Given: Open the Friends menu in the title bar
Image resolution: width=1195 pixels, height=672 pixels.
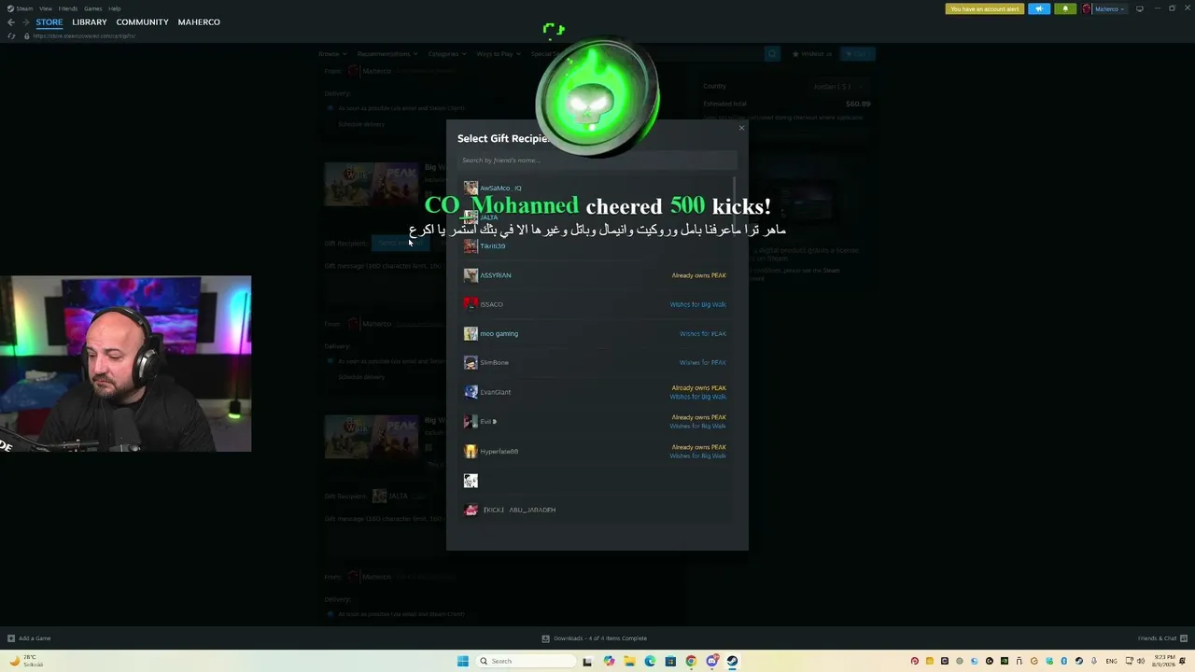Looking at the screenshot, I should click(x=68, y=8).
